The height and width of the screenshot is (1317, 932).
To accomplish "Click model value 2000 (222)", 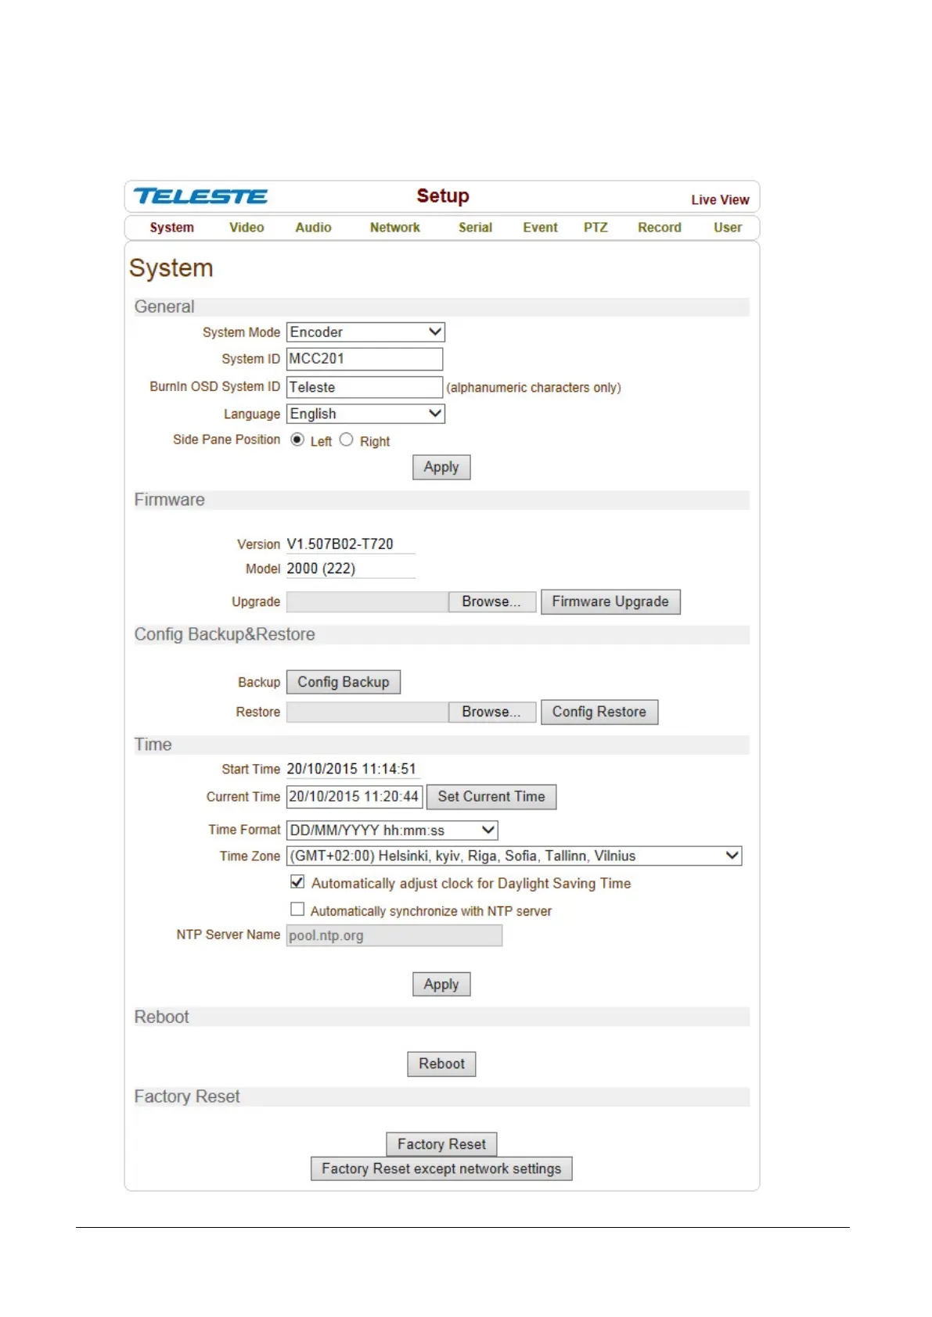I will [321, 569].
